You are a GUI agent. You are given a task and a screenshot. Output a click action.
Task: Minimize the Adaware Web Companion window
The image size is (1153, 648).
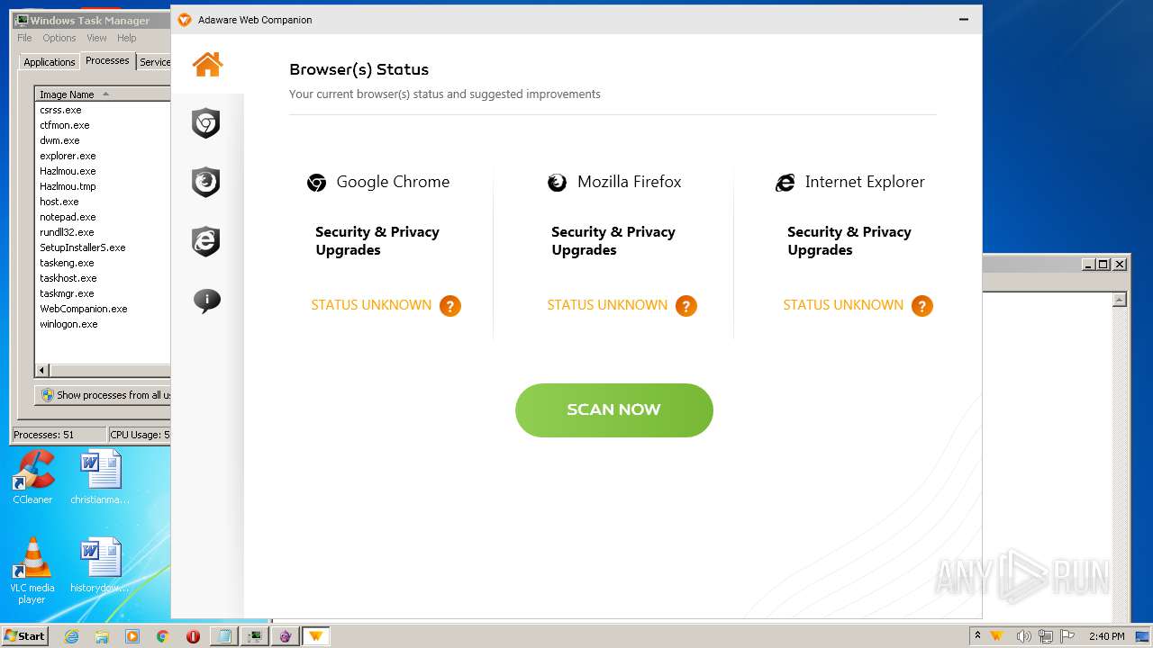[x=964, y=19]
